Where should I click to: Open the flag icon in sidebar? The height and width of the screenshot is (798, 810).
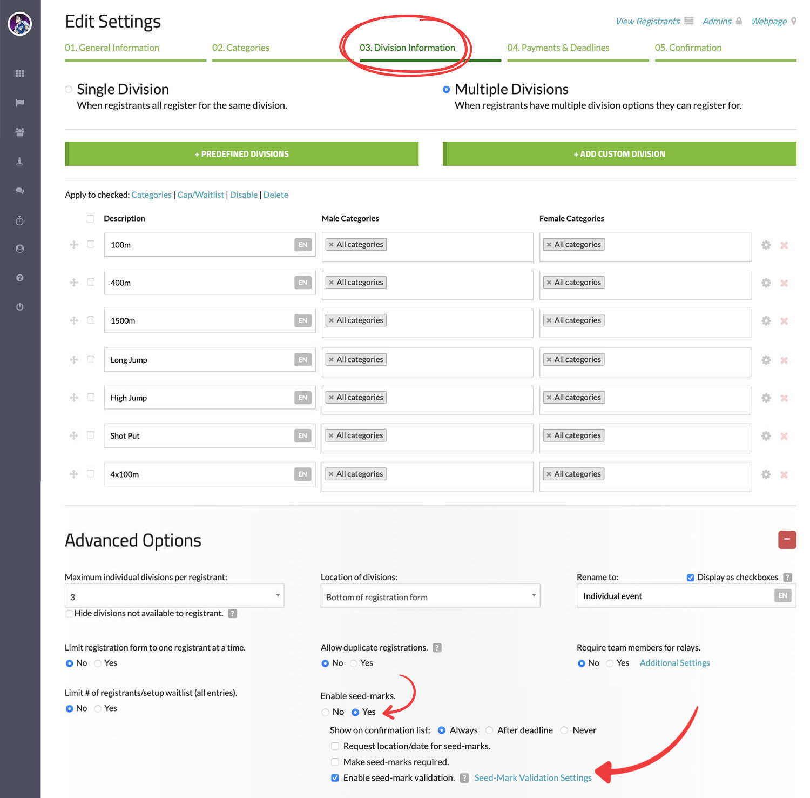[x=20, y=103]
